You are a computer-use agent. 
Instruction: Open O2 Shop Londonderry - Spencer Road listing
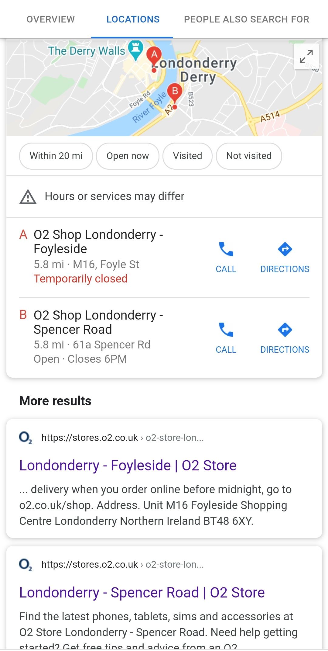point(98,322)
